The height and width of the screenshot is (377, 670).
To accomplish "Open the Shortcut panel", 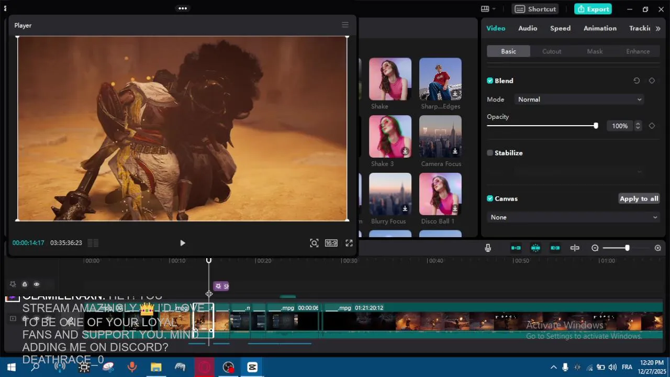I will click(x=535, y=9).
